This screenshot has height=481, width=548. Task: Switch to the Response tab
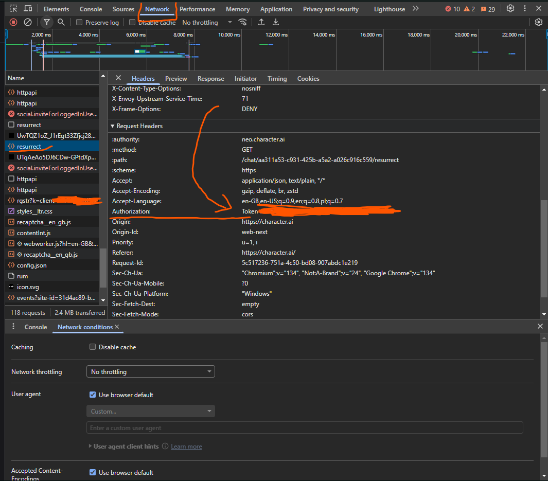[210, 79]
